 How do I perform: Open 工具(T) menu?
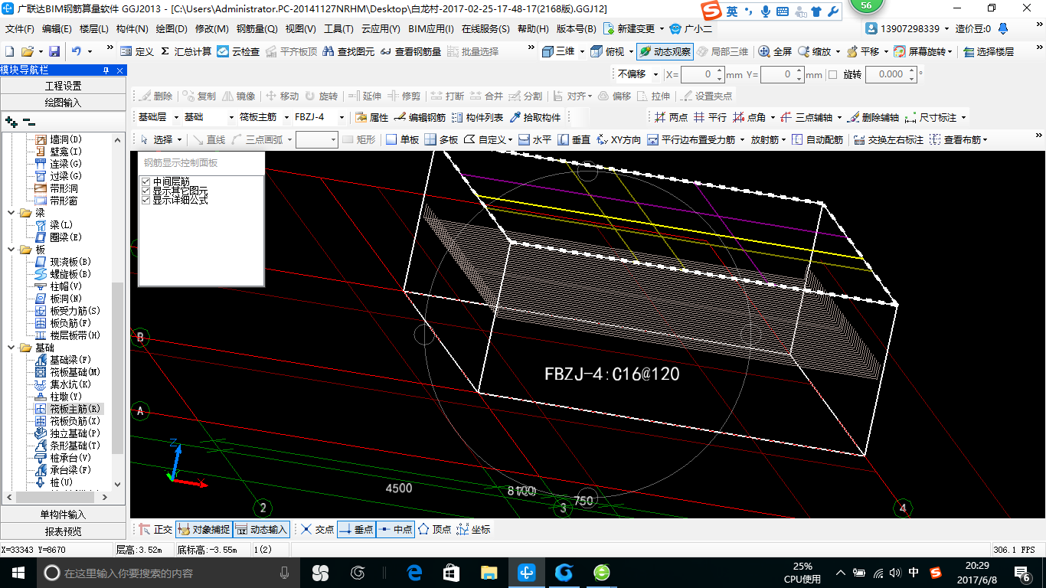tap(338, 29)
